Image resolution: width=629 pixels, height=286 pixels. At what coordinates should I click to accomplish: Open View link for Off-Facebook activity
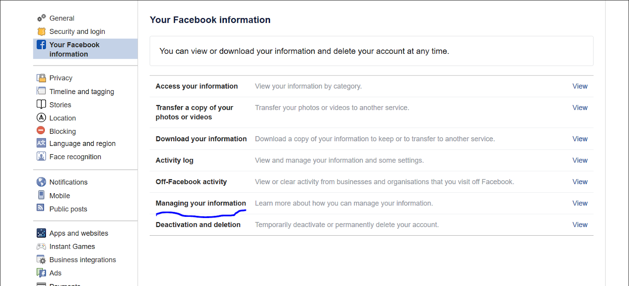[x=580, y=182]
